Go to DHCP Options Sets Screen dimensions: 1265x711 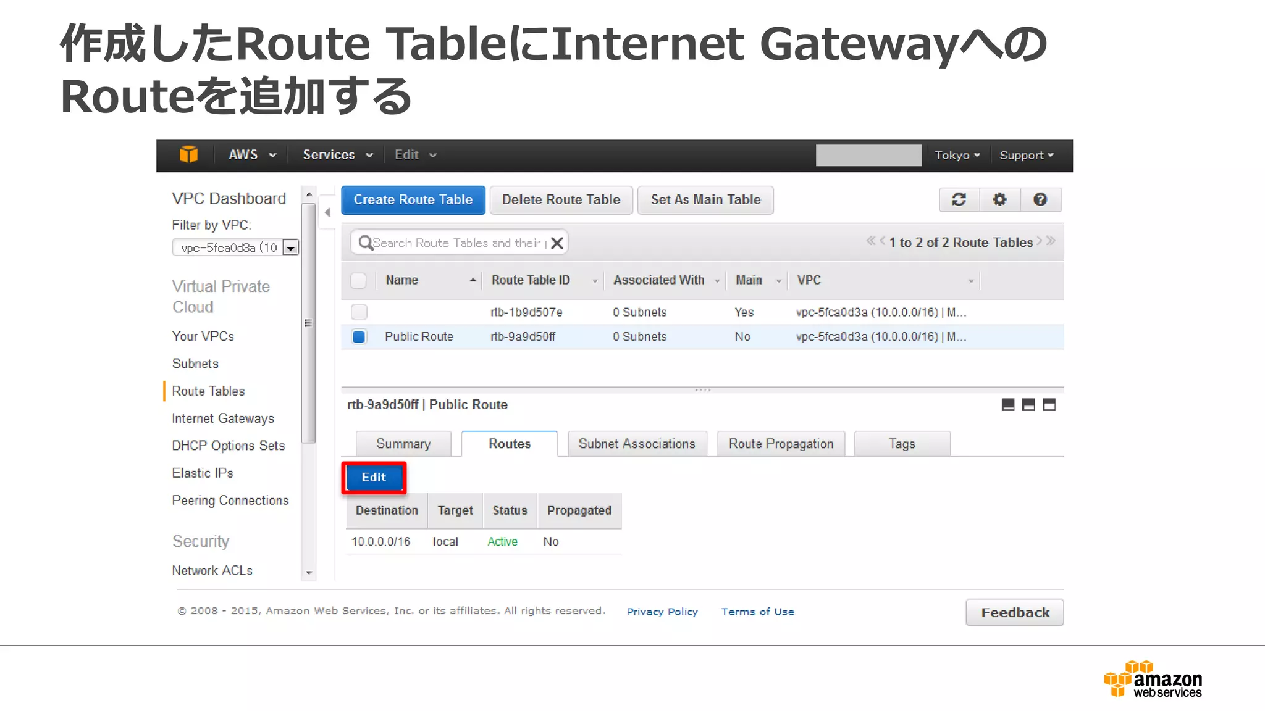(x=229, y=446)
